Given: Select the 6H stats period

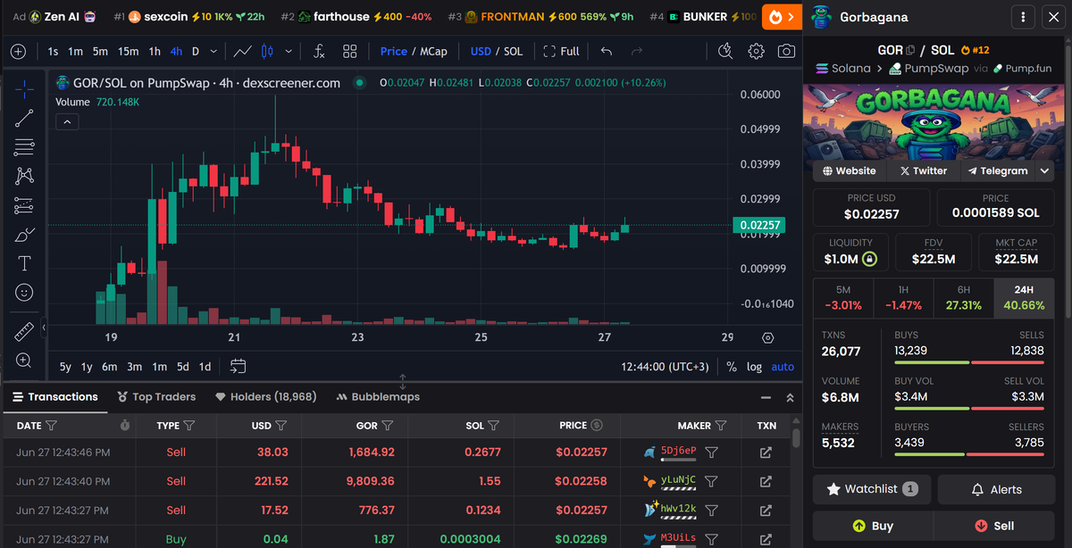Looking at the screenshot, I should click(963, 297).
